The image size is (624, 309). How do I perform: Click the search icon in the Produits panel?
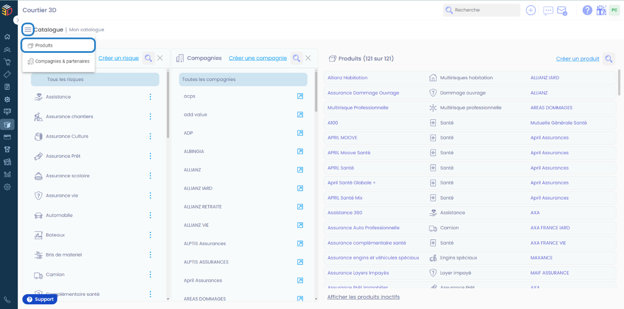pyautogui.click(x=609, y=59)
